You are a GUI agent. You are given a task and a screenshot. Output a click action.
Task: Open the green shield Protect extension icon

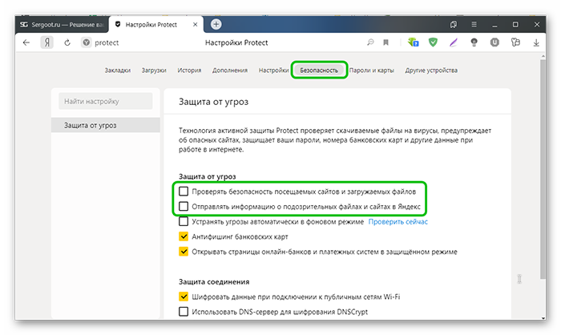tap(433, 42)
